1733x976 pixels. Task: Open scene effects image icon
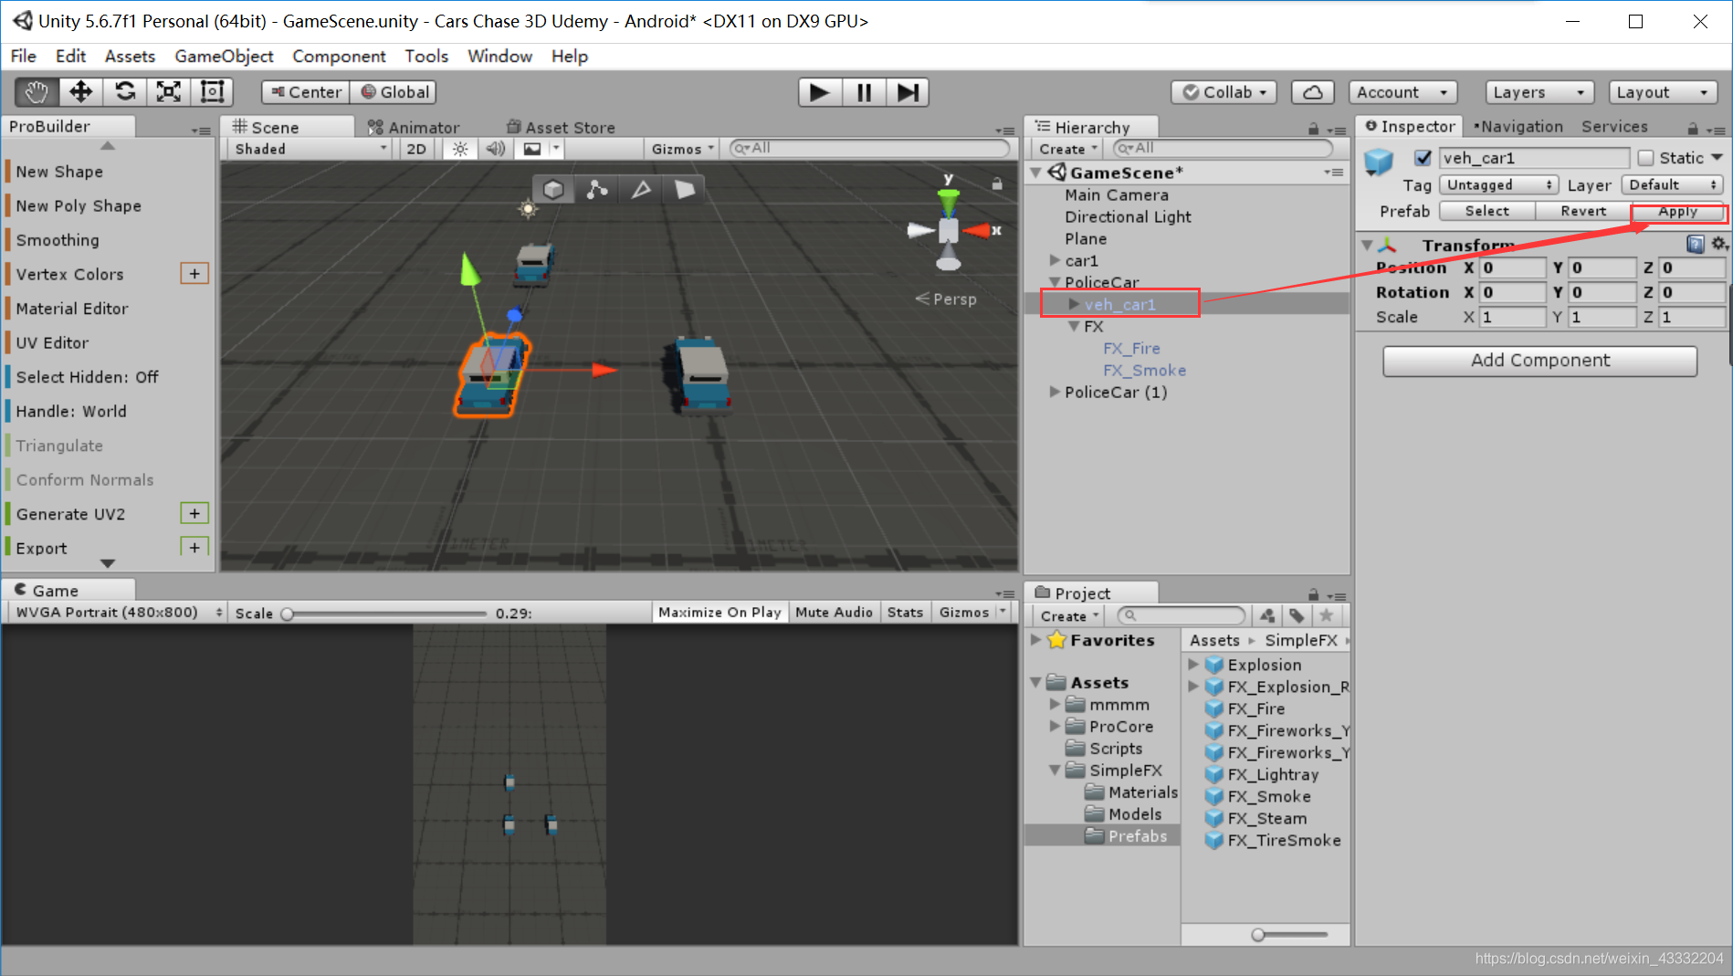click(x=532, y=149)
